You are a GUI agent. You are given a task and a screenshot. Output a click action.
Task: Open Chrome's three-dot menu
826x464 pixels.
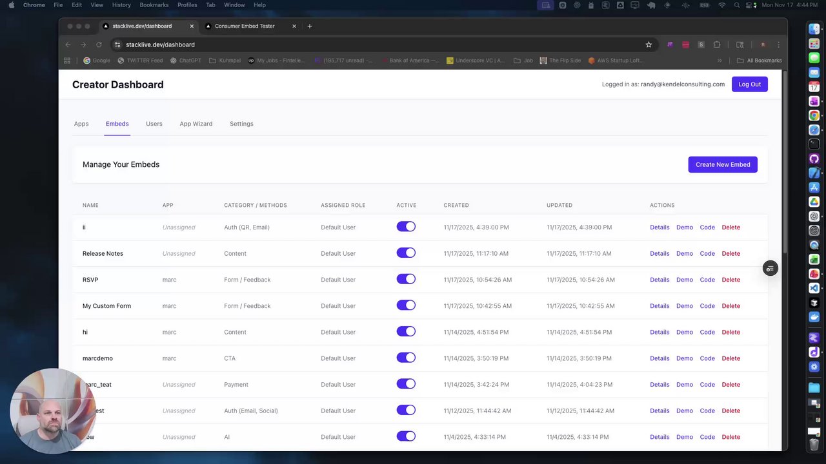(x=778, y=44)
